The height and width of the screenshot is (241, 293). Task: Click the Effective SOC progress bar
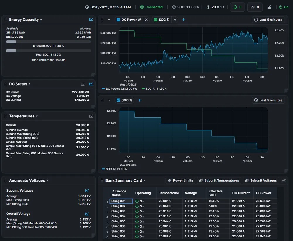click(x=48, y=42)
